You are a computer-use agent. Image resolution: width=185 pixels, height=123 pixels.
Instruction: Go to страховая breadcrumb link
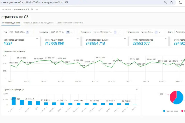point(7,9)
